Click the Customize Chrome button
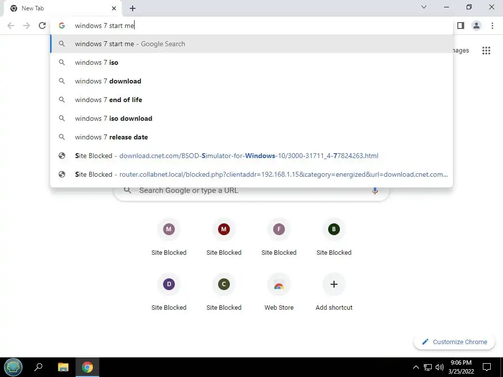 [454, 342]
